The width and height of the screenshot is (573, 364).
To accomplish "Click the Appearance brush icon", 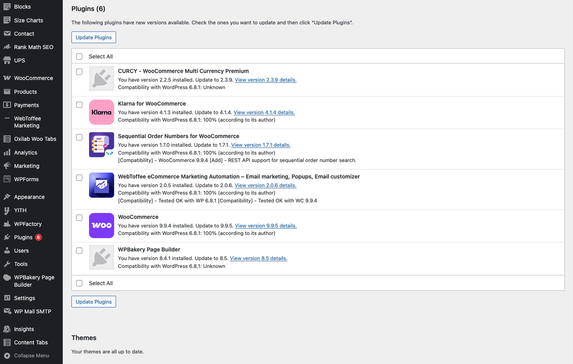I will coord(7,197).
